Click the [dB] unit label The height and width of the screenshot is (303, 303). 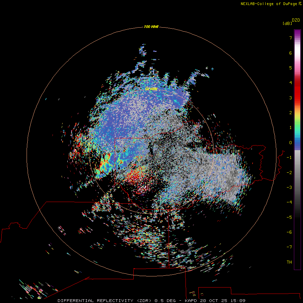point(287,24)
